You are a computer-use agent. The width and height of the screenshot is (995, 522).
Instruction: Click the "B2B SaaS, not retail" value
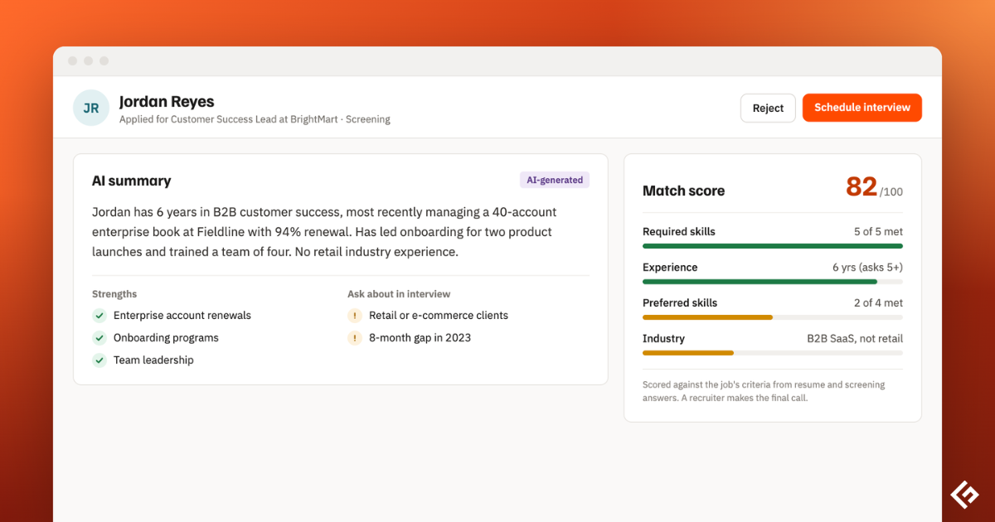(855, 339)
